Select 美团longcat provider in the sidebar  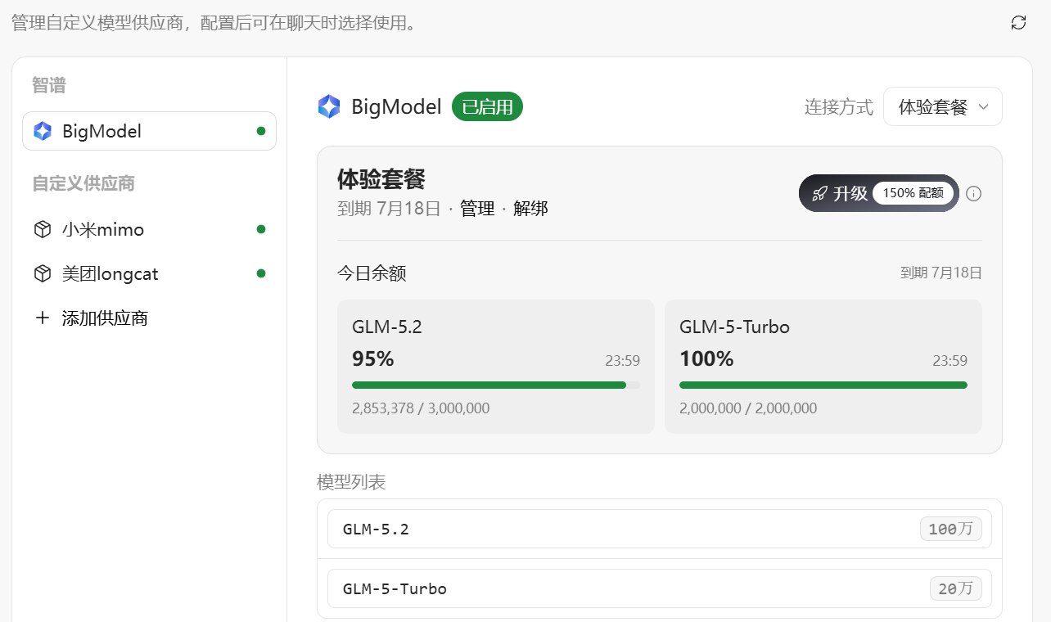(149, 274)
